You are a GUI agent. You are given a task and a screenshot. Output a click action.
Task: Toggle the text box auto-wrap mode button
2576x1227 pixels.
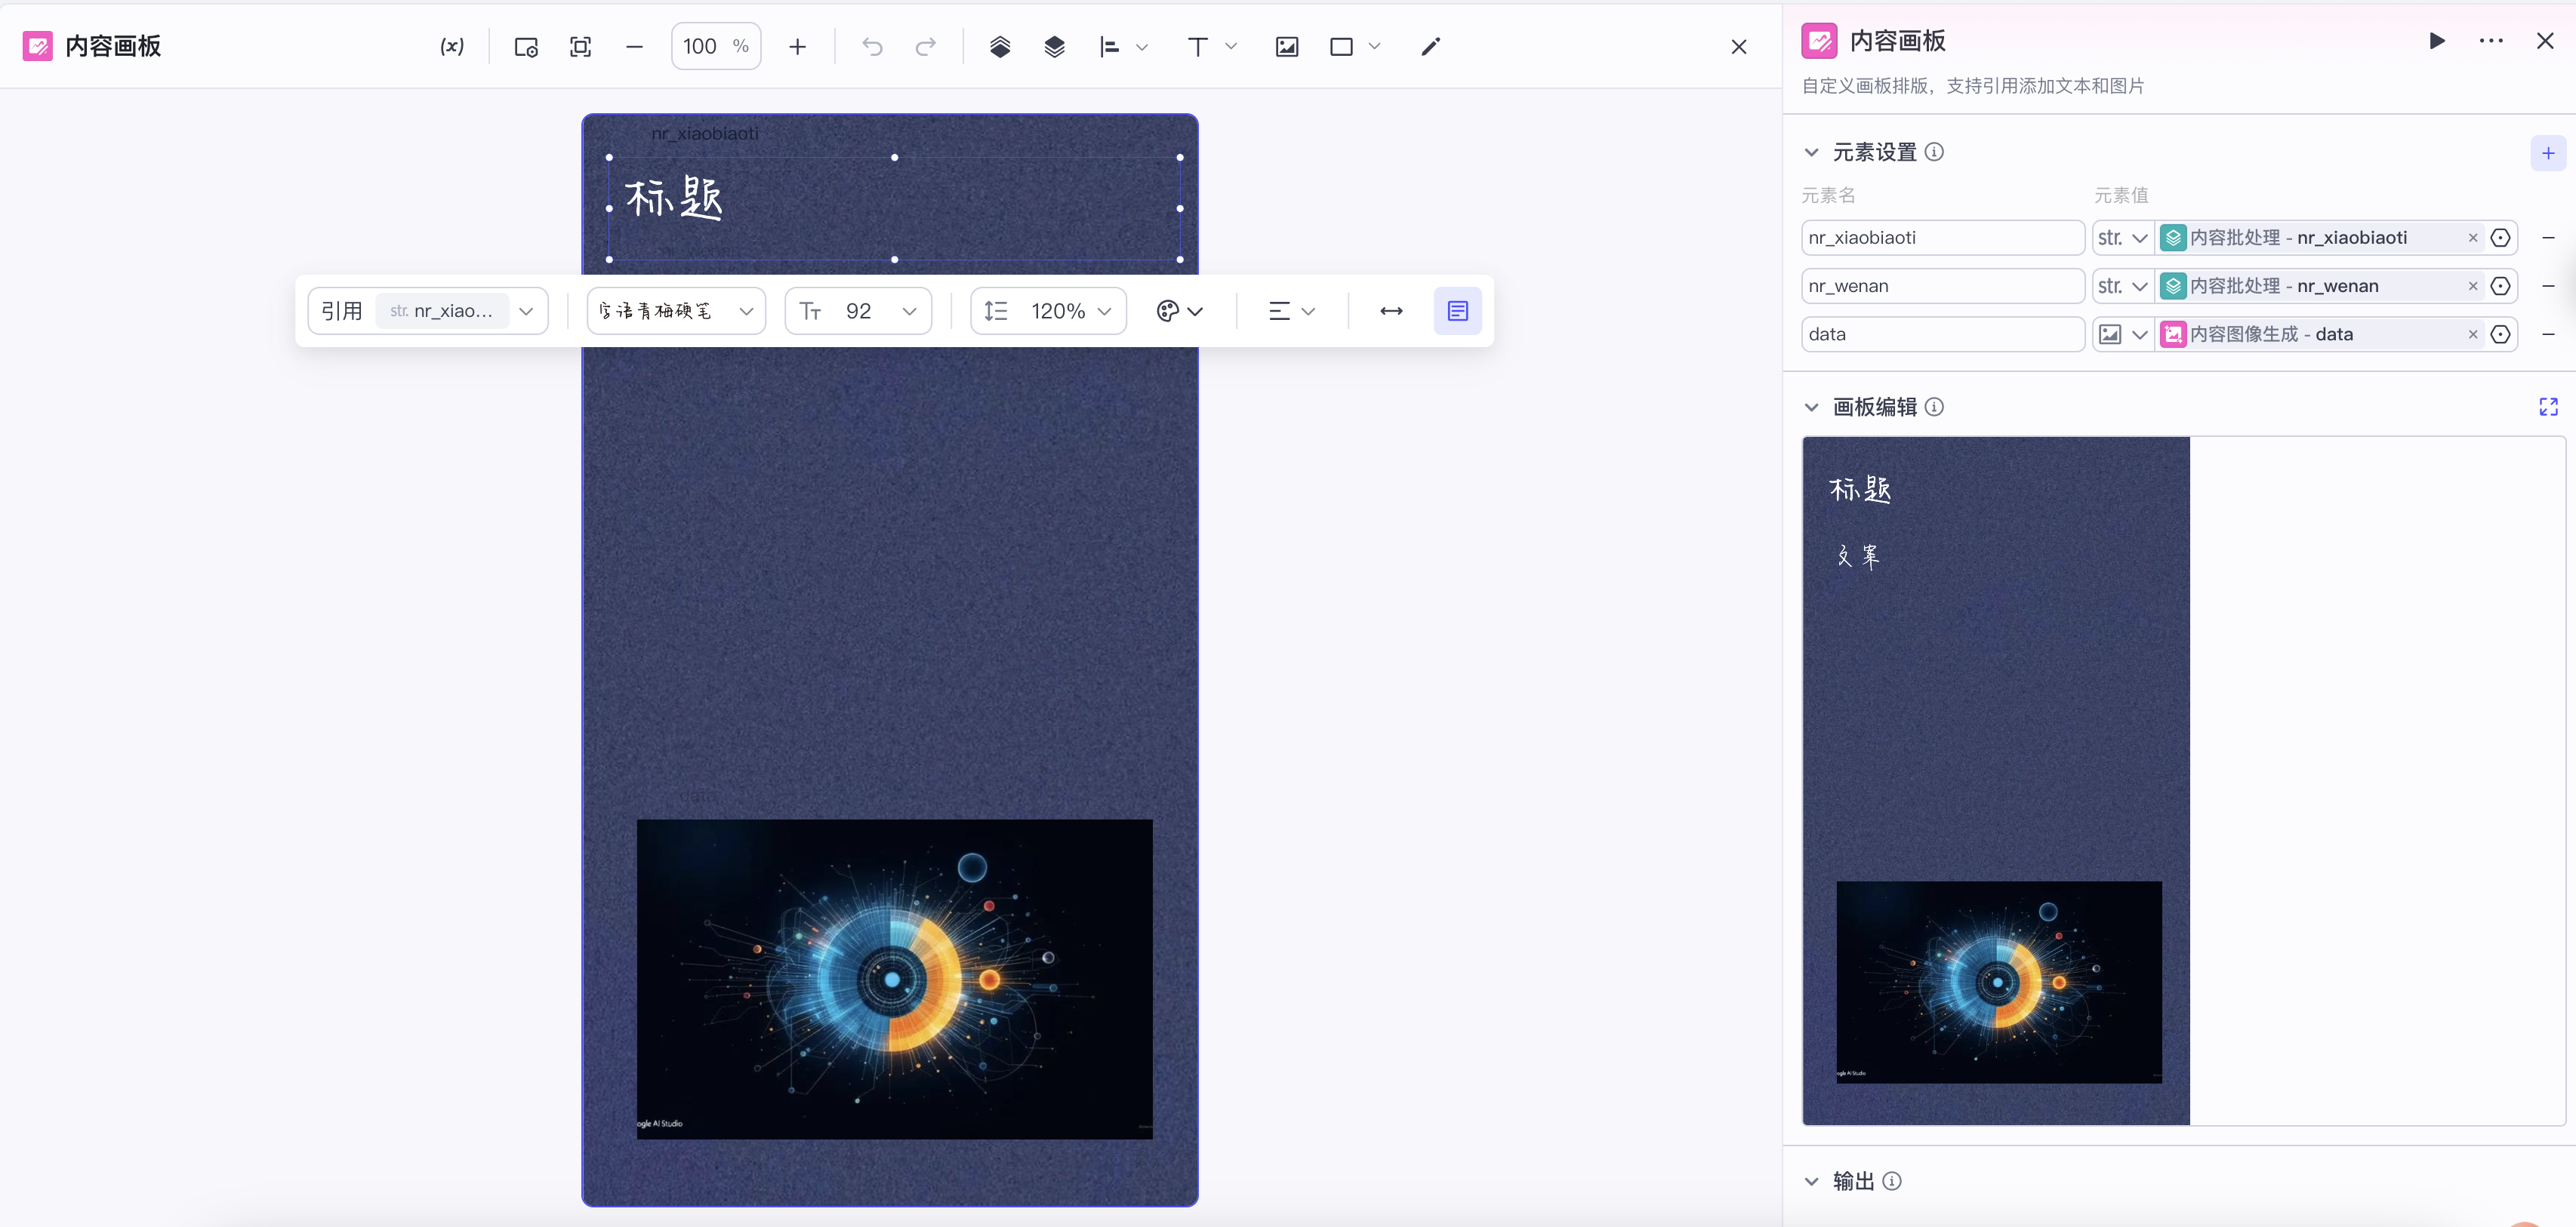[1457, 311]
